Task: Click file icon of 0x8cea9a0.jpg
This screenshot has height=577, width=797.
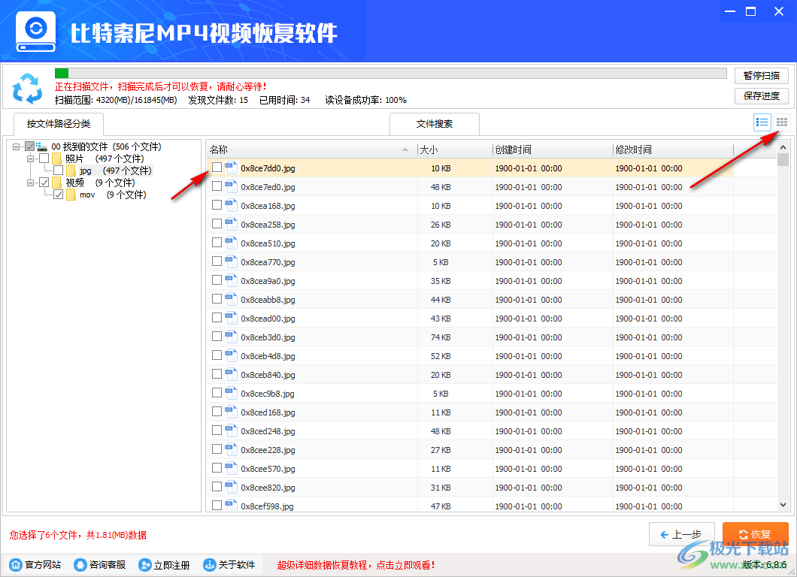Action: pos(232,280)
